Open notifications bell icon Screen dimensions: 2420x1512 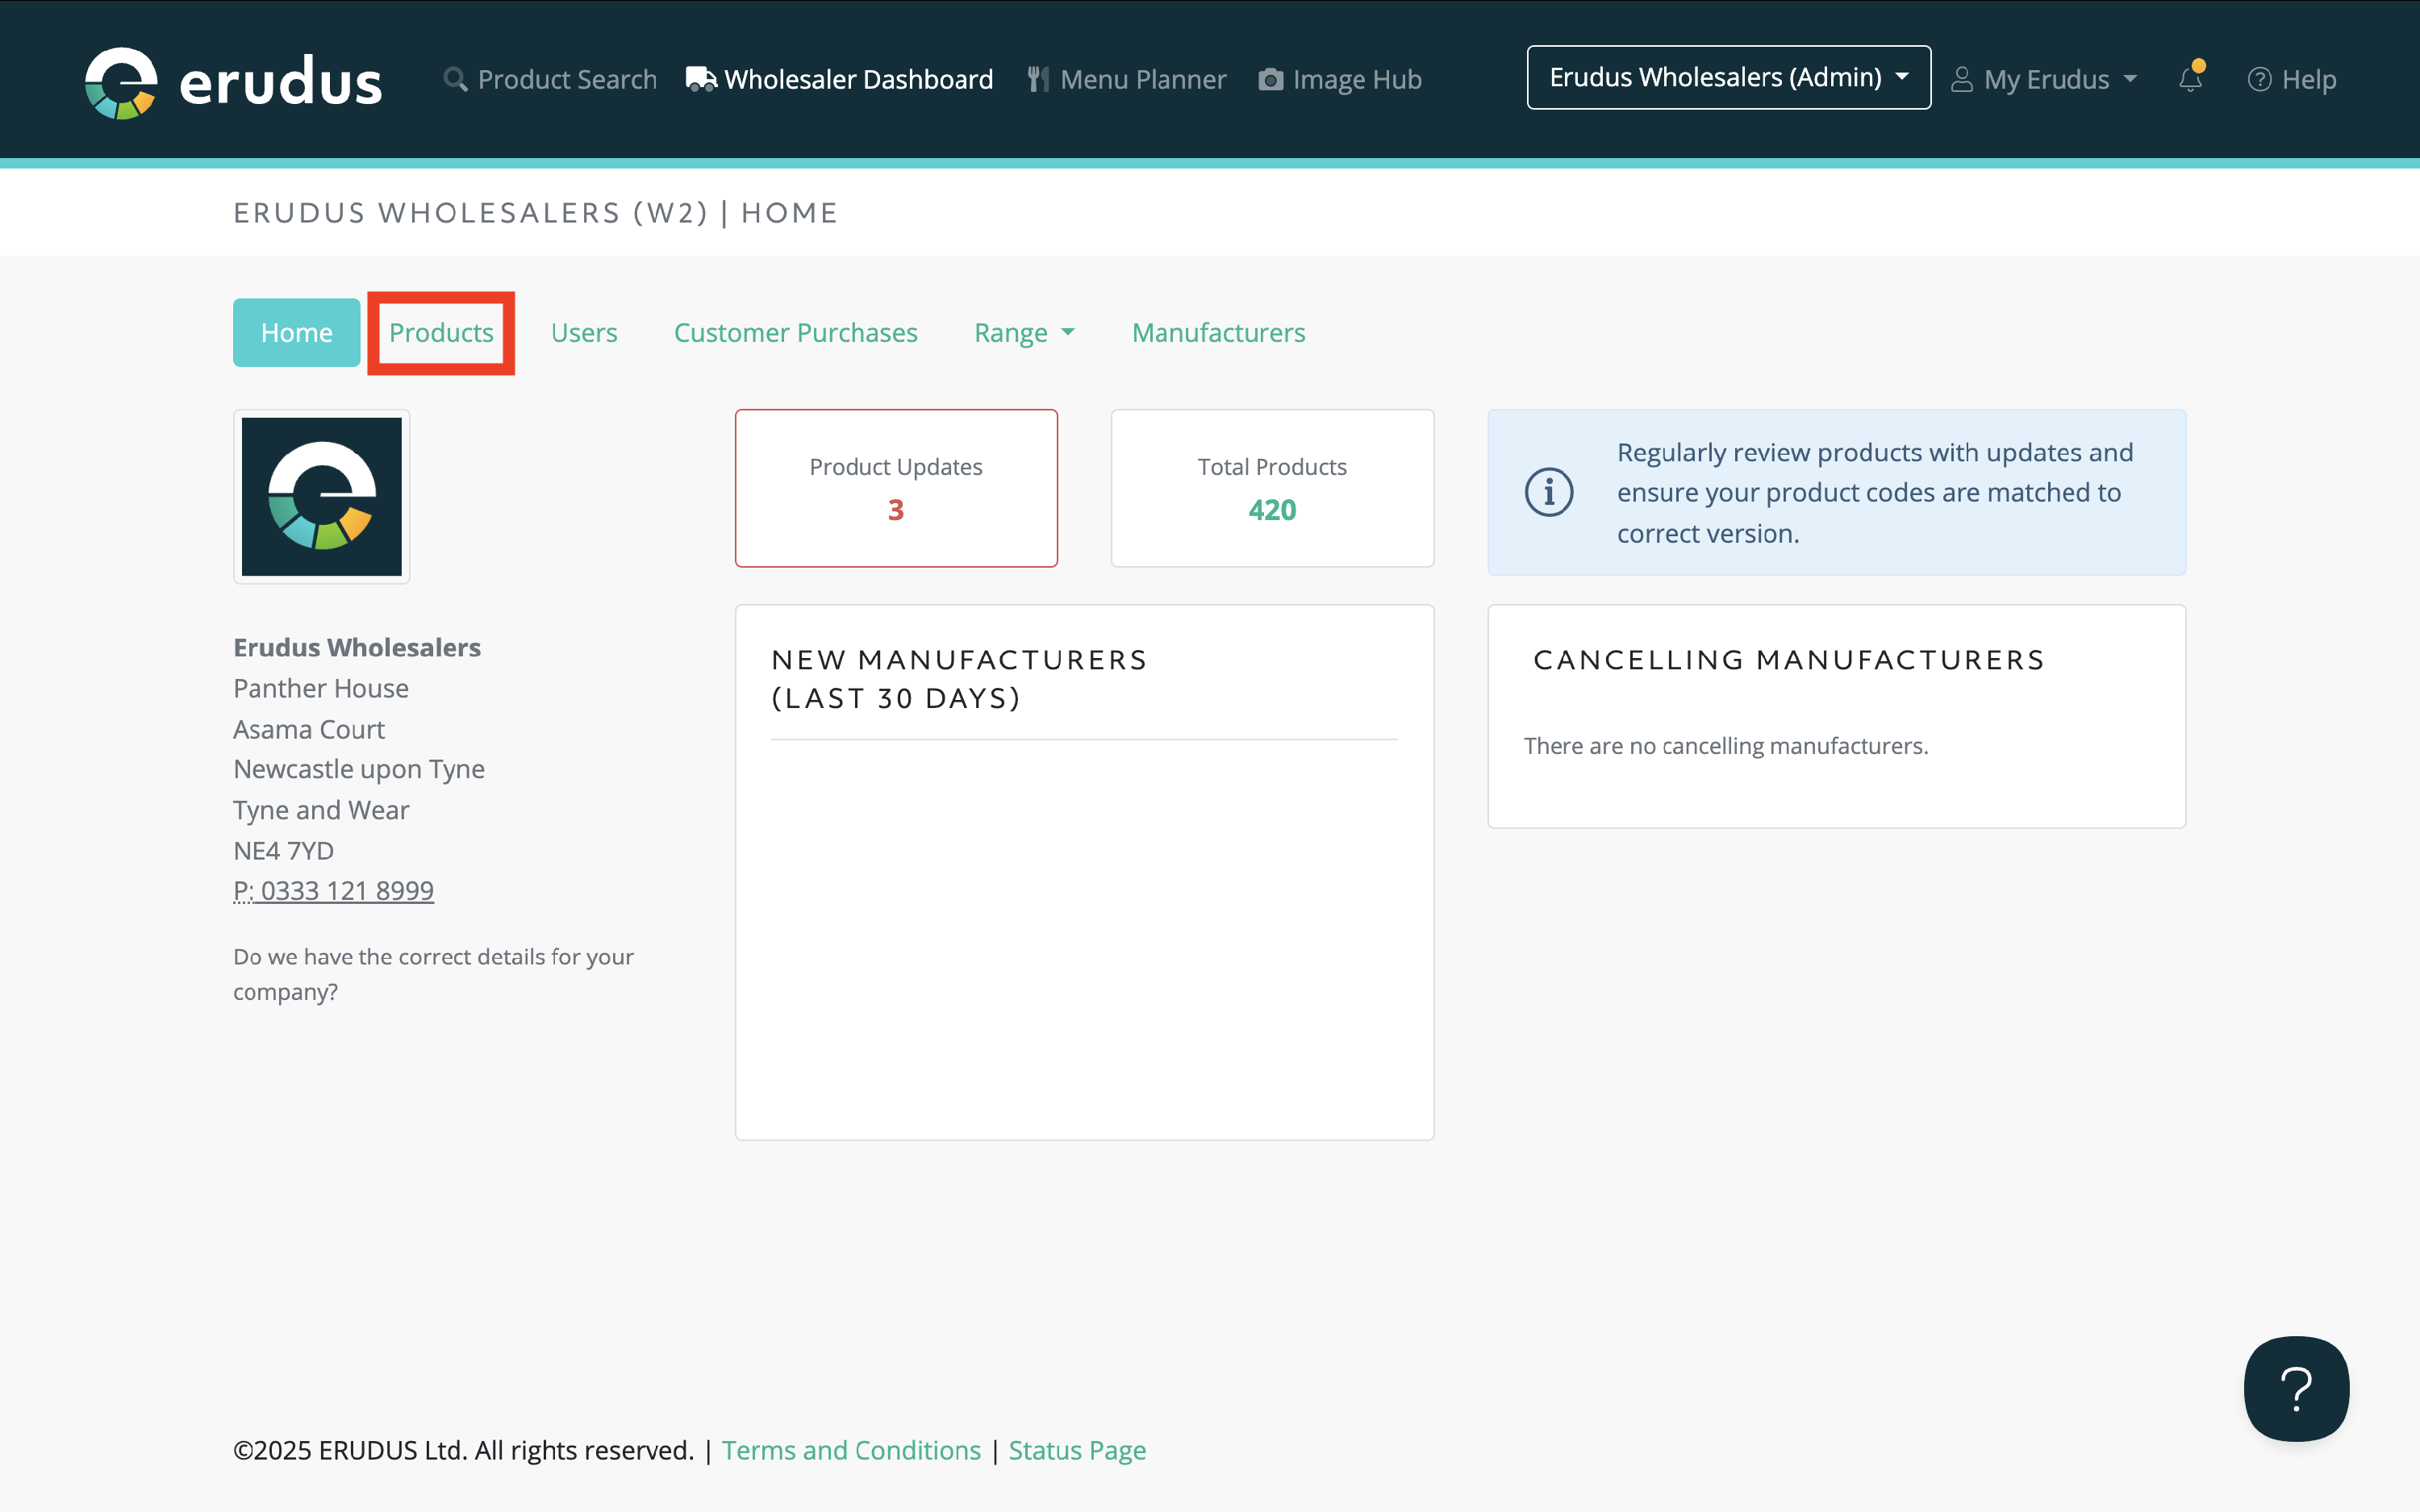(x=2190, y=79)
